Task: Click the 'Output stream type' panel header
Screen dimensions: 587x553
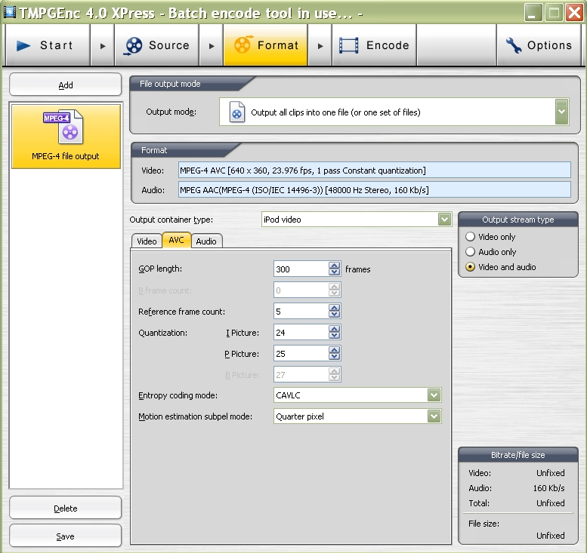Action: (x=518, y=220)
